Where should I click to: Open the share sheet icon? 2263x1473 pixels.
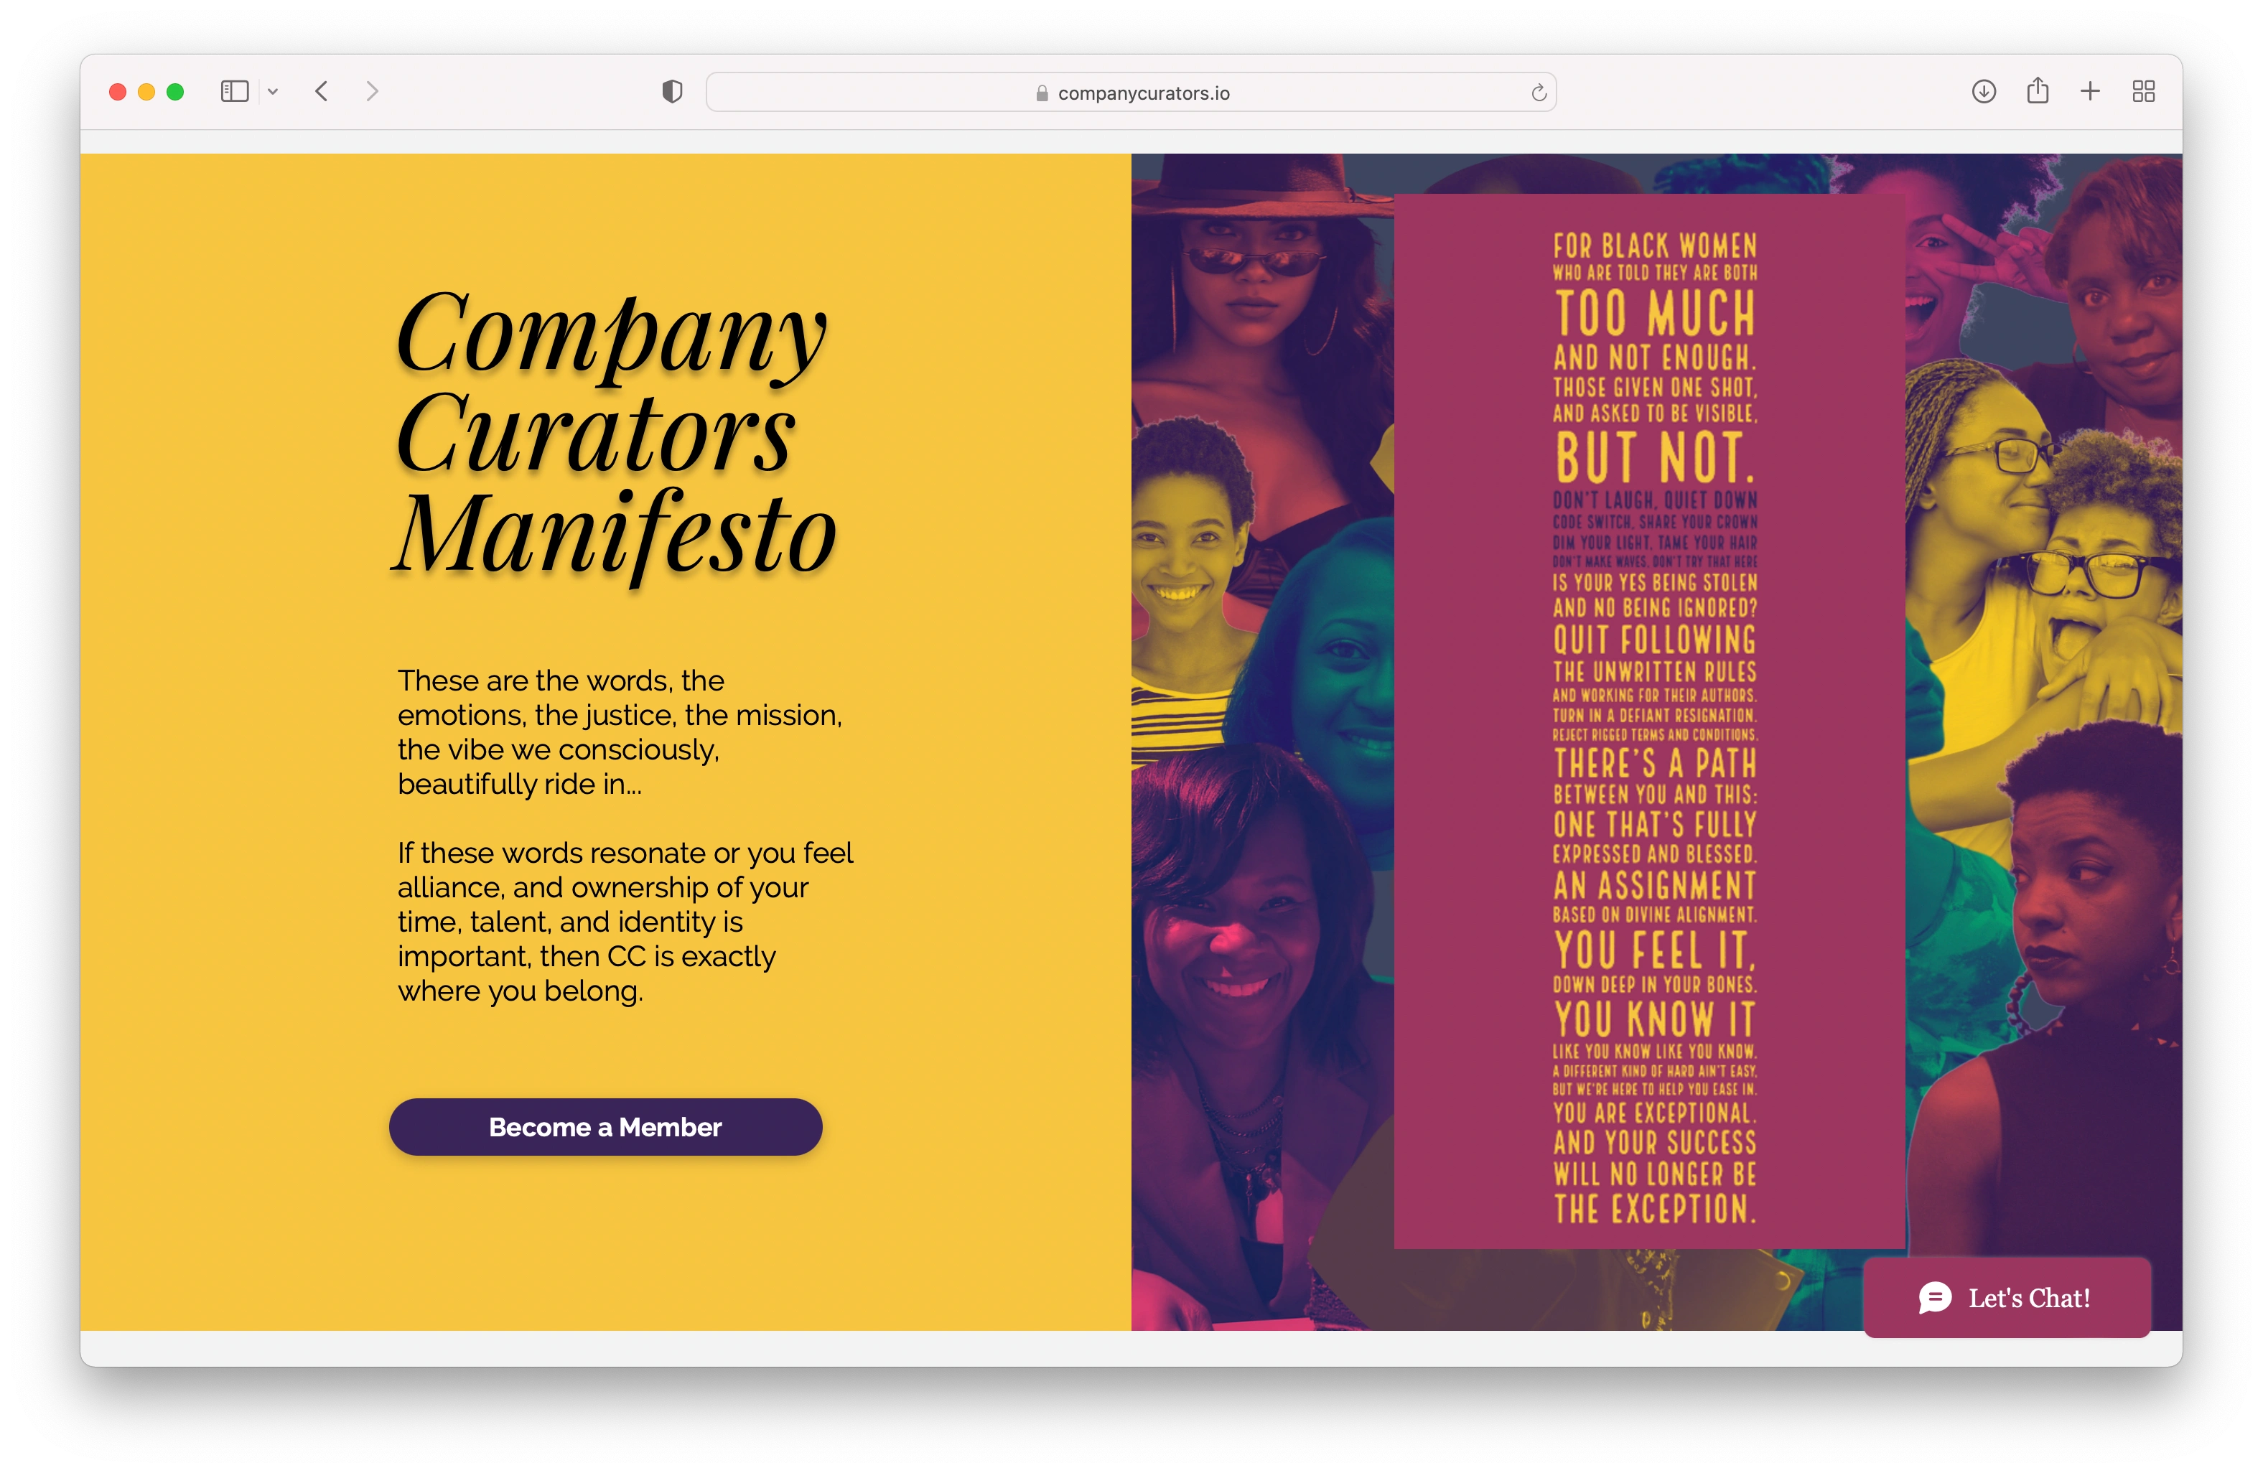[2037, 90]
